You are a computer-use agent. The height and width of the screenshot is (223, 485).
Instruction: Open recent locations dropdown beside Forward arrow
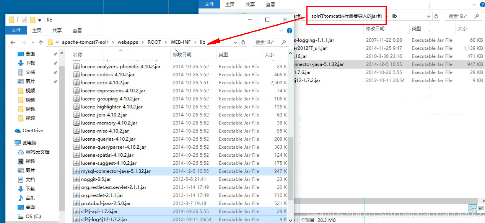pos(33,43)
